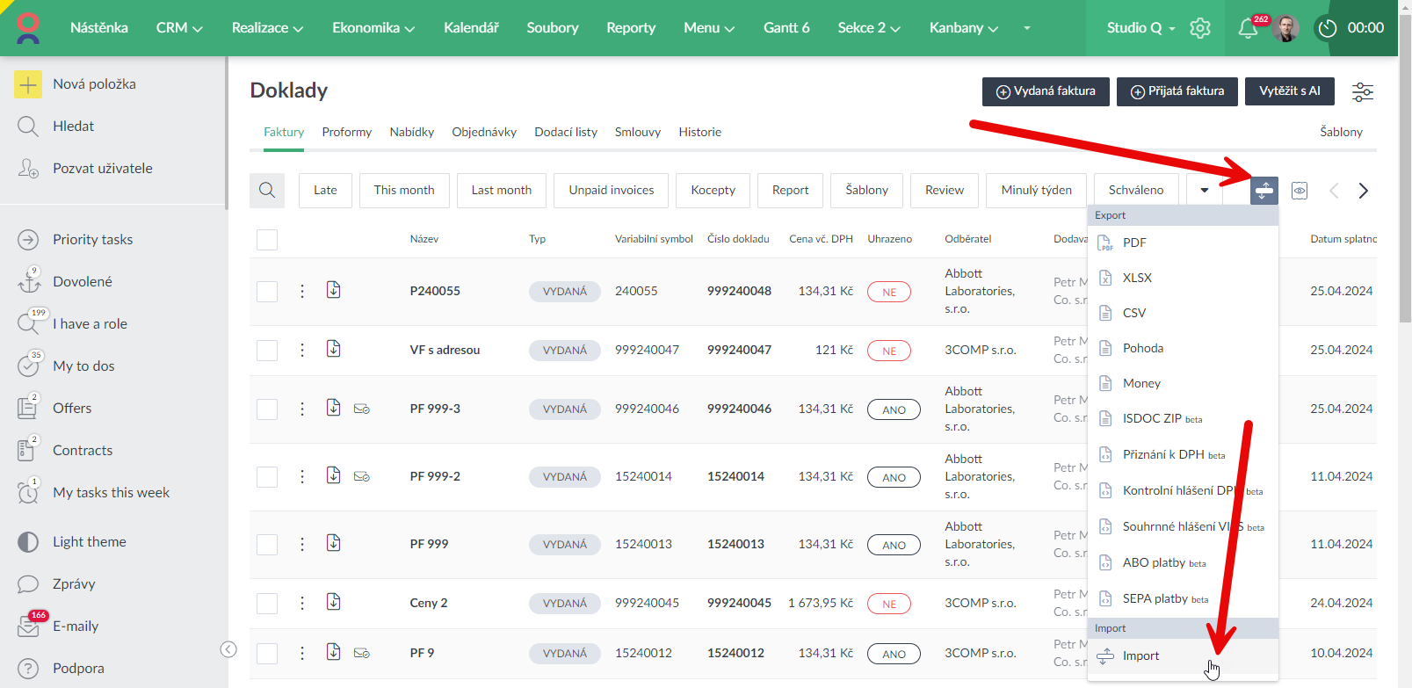Expand the Ekonomika dropdown in top bar
The image size is (1412, 688).
click(x=373, y=28)
